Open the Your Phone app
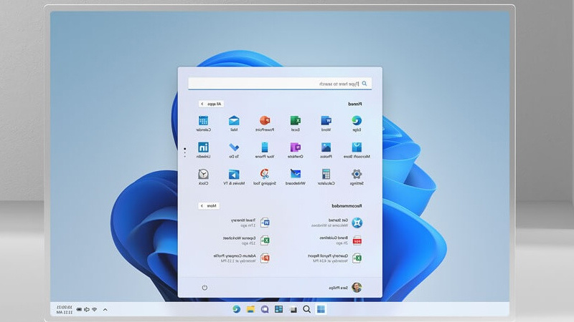This screenshot has height=322, width=574. [265, 150]
